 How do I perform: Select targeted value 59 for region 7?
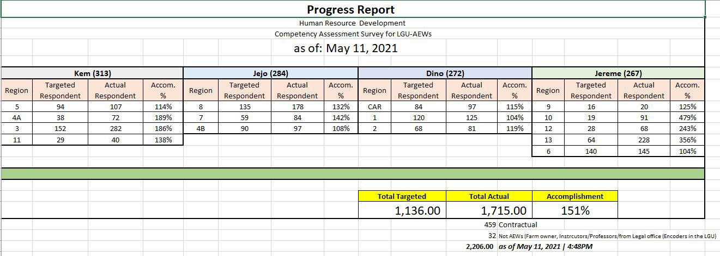245,117
